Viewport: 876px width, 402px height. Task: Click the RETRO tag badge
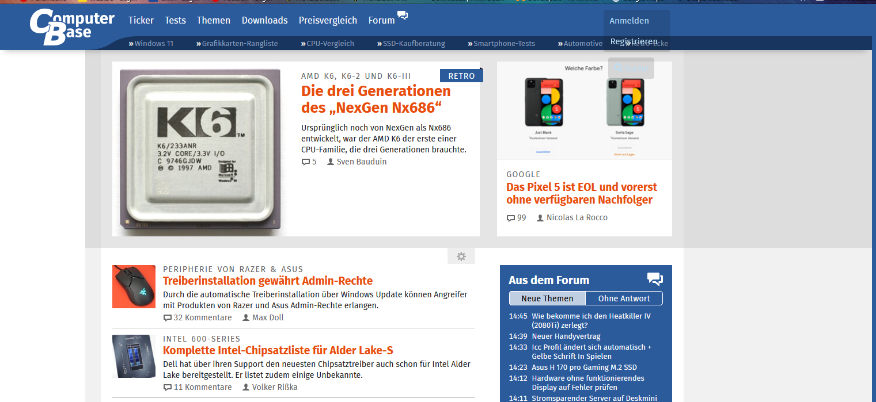click(x=461, y=76)
